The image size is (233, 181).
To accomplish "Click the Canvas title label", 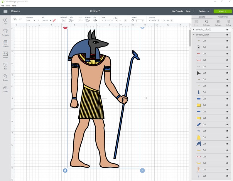I will (15, 11).
